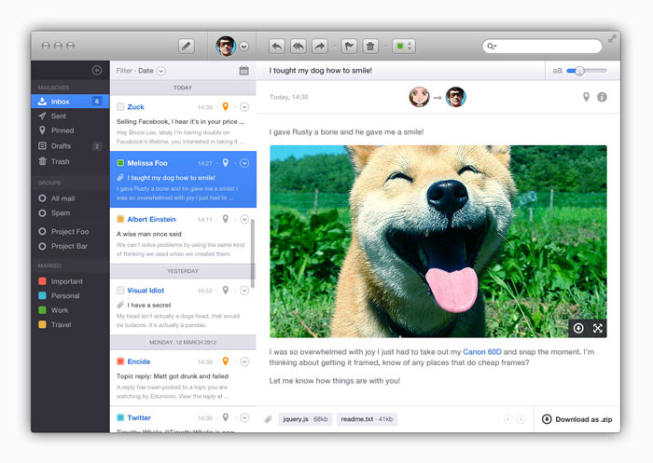The width and height of the screenshot is (653, 463).
Task: Open the Drafts mailbox
Action: [x=70, y=146]
